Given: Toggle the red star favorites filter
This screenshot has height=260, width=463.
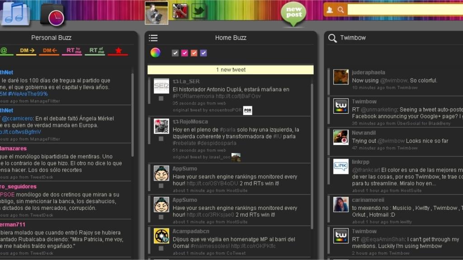Looking at the screenshot, I should [x=118, y=51].
